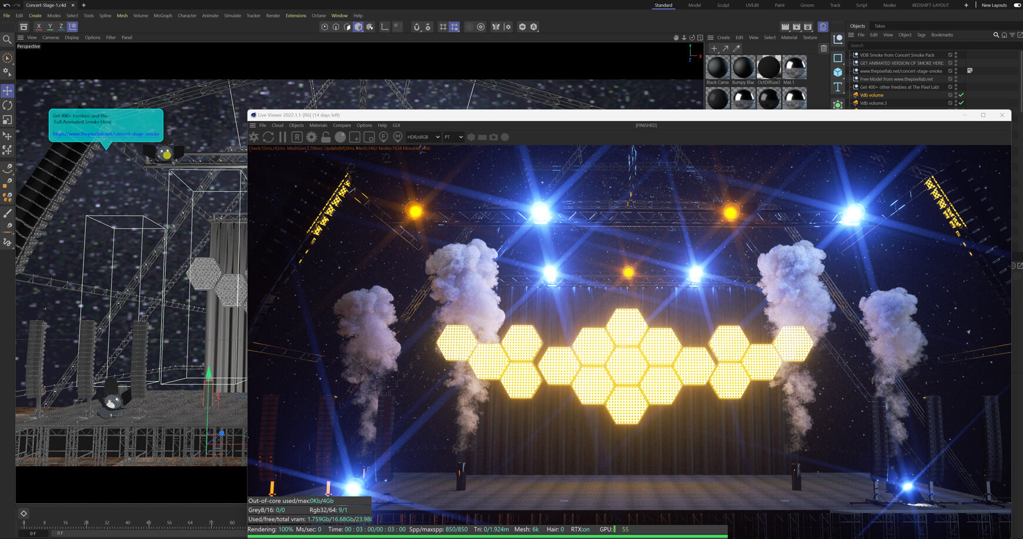Restart render with circular arrows icon
The width and height of the screenshot is (1023, 539).
pos(268,137)
